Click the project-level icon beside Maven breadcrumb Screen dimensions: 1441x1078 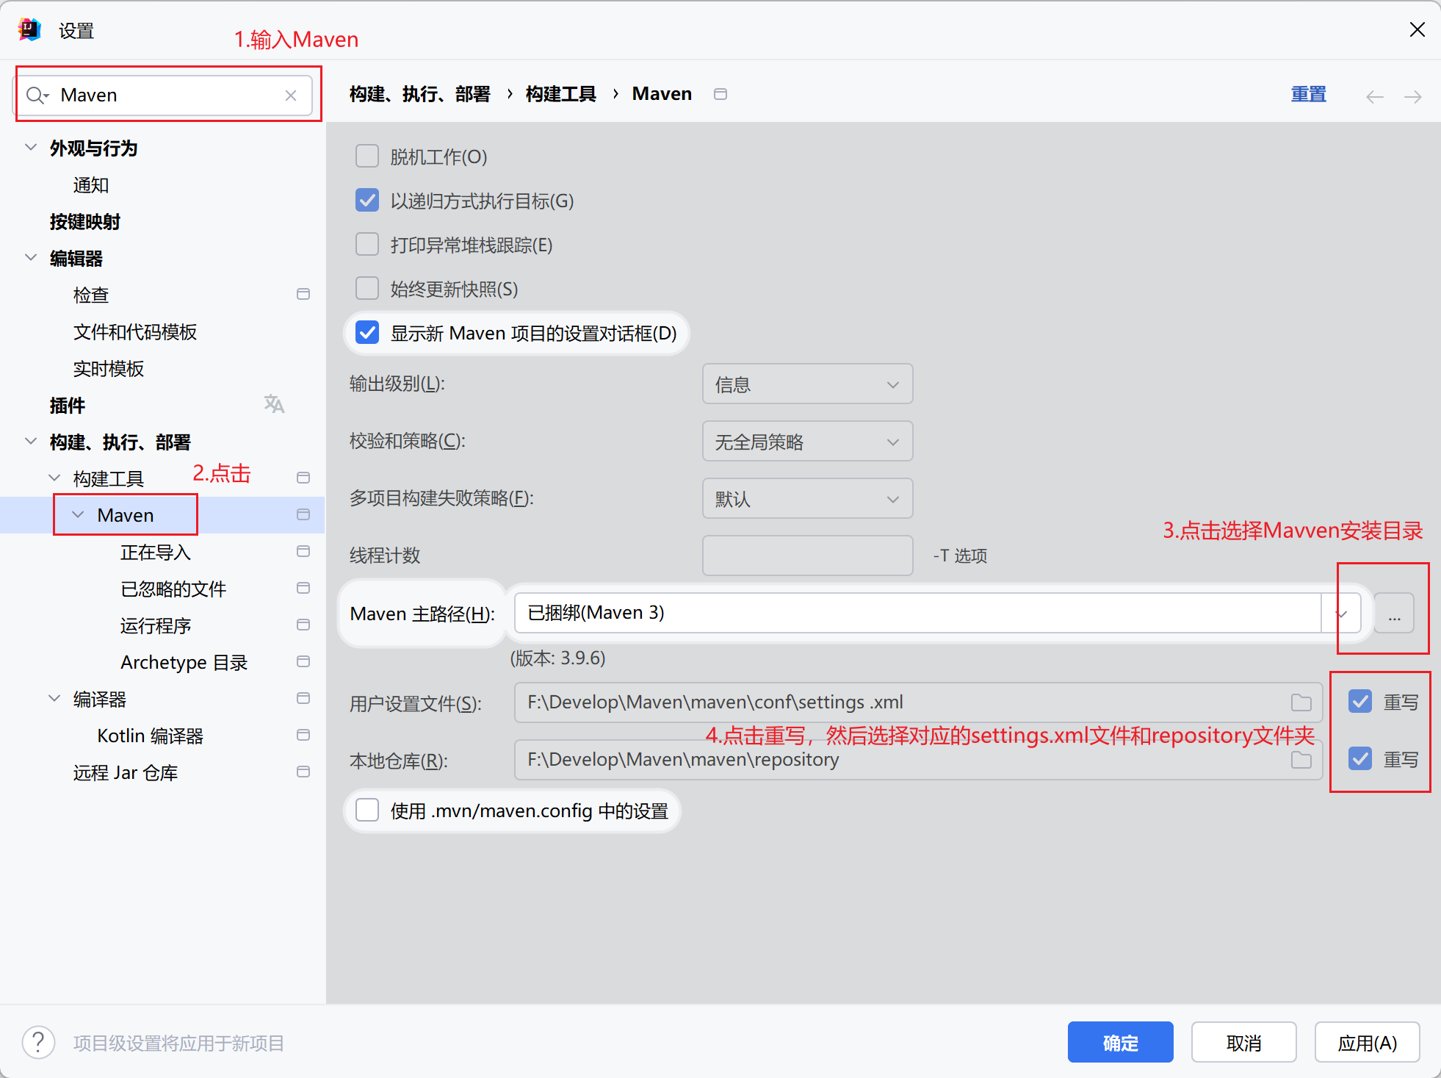pyautogui.click(x=720, y=94)
